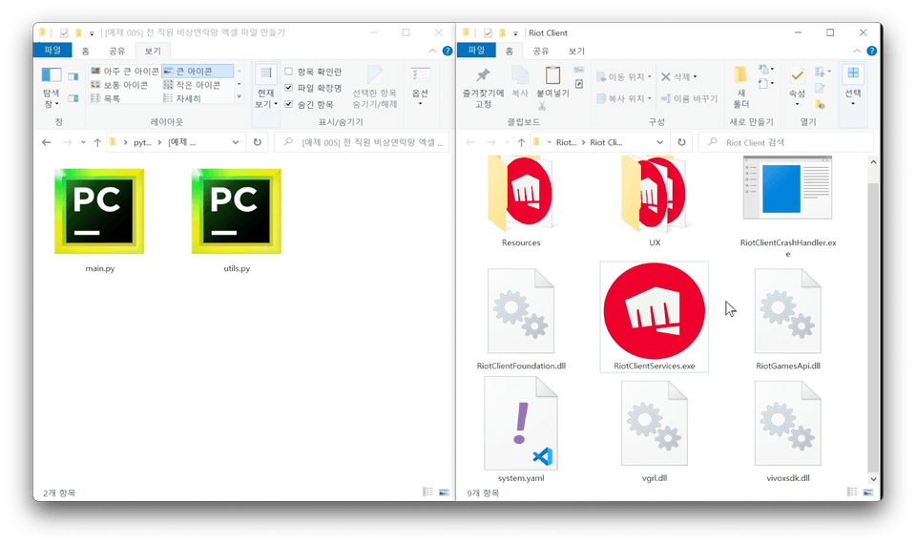The image size is (916, 545).
Task: Go back in left Explorer window
Action: (46, 142)
